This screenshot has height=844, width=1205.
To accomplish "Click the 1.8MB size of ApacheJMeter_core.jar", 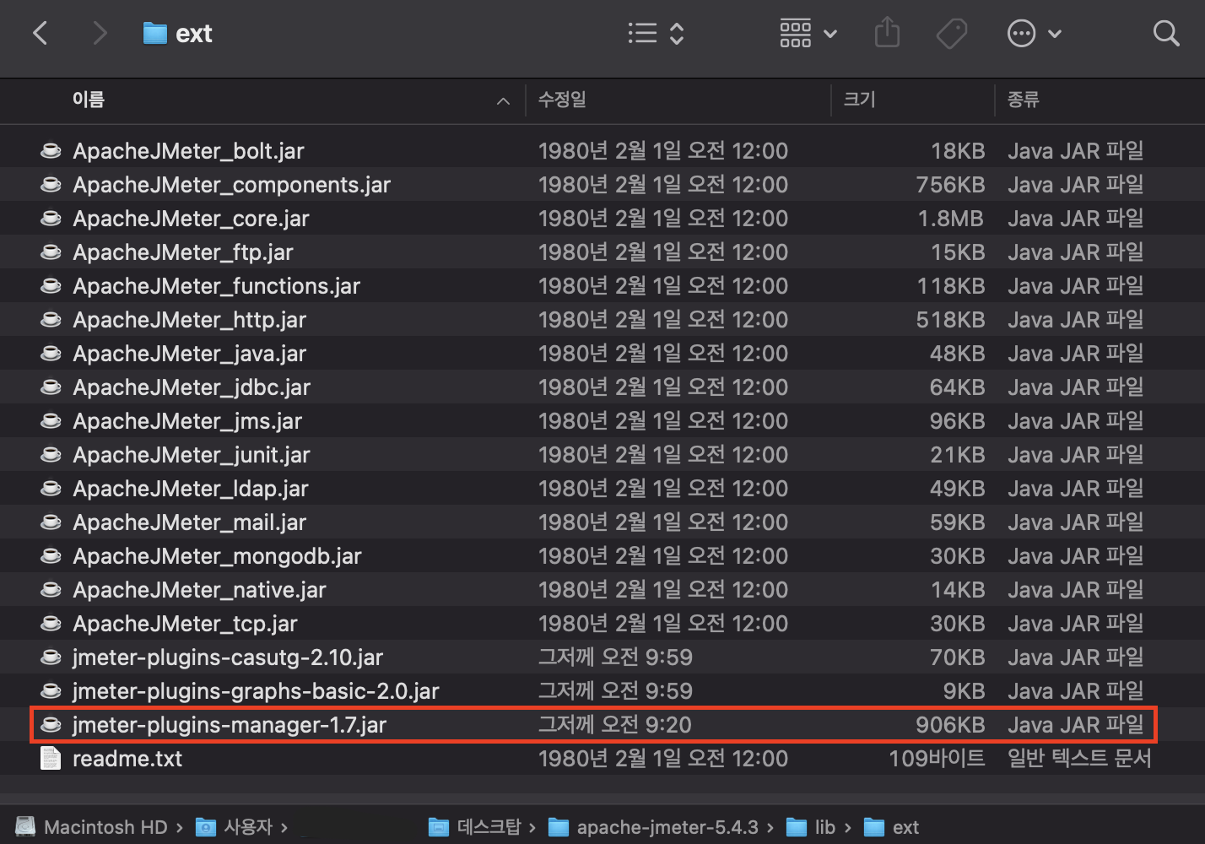I will point(950,219).
